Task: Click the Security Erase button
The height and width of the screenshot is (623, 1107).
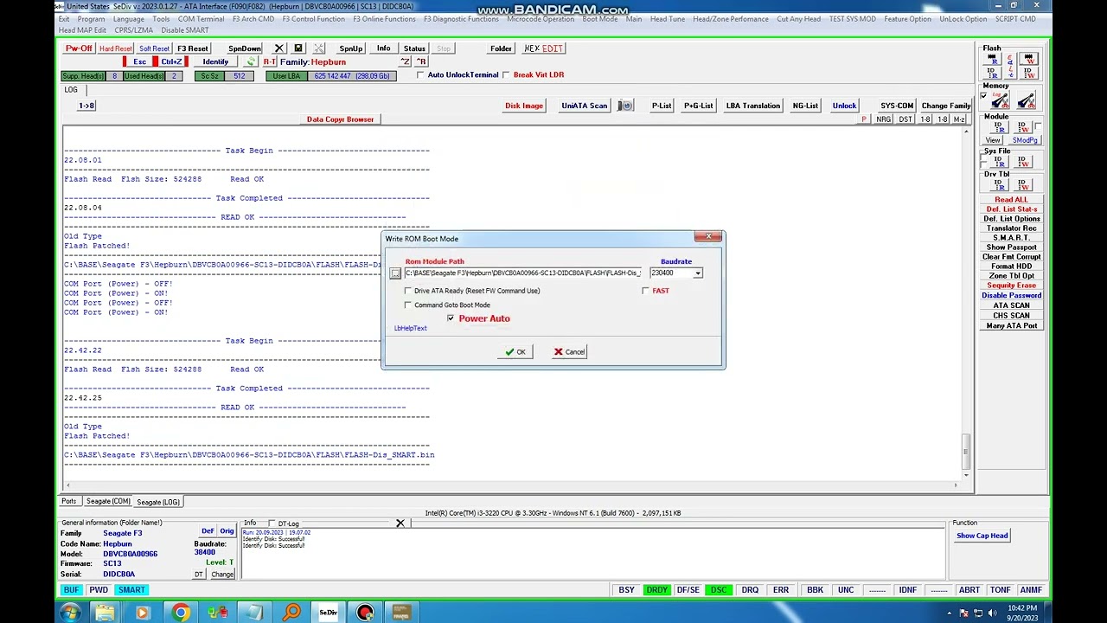Action: (x=1011, y=286)
